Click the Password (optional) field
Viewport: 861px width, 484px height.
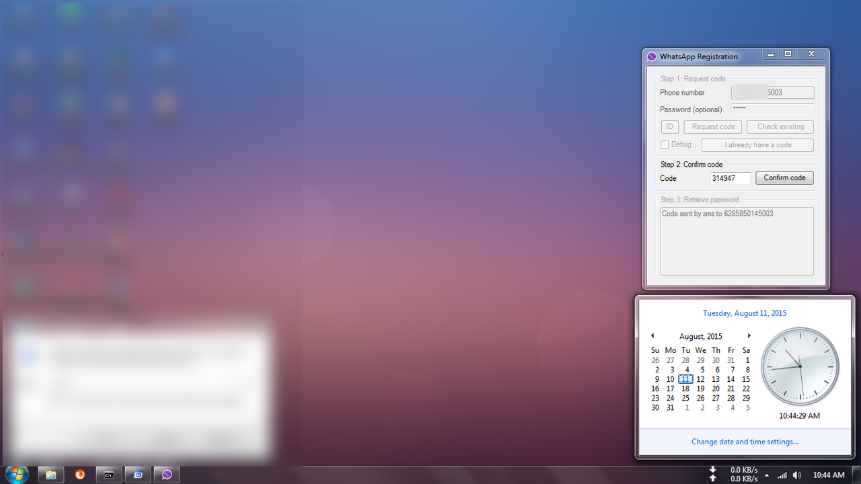tap(772, 110)
